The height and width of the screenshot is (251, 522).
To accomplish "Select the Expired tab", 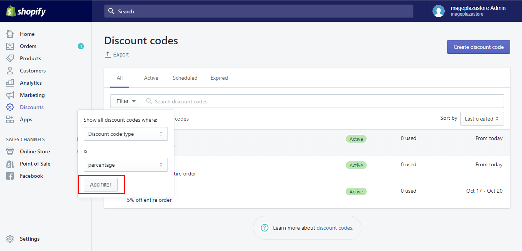I will 219,77.
